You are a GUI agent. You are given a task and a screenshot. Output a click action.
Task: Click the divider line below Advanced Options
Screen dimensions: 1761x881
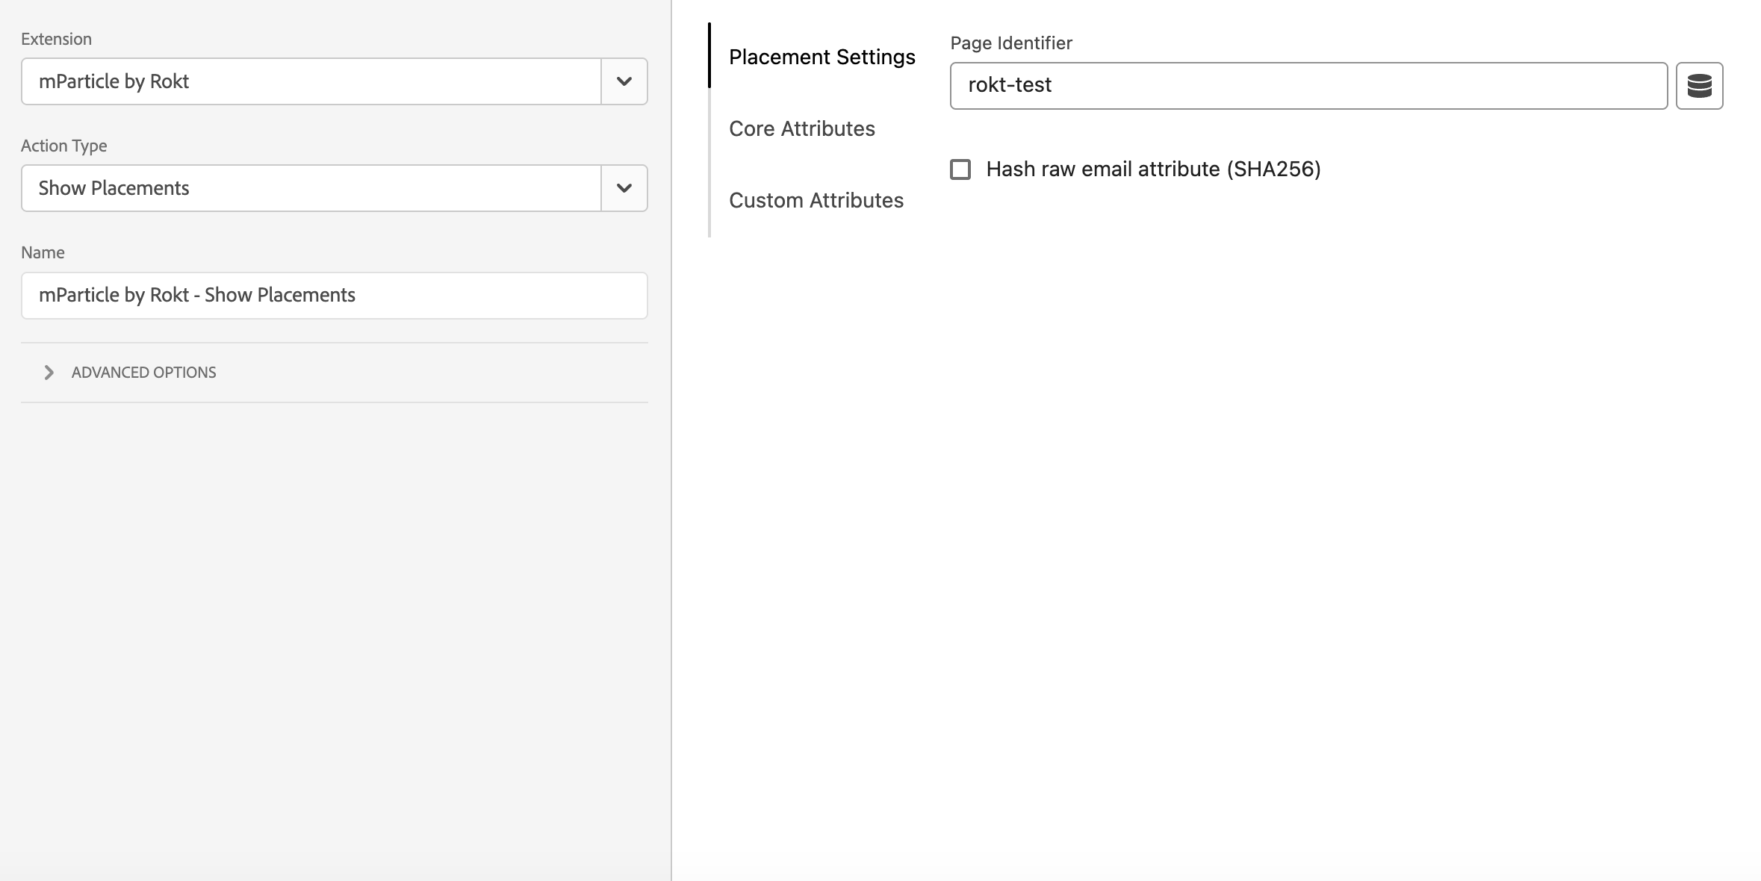[334, 402]
